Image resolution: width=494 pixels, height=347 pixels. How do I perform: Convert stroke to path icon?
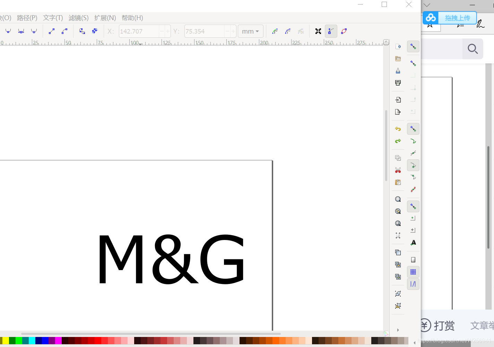click(95, 31)
